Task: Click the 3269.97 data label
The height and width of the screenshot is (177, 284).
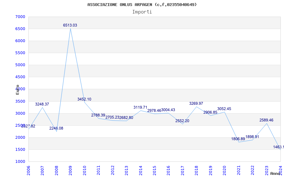Action: (x=196, y=103)
